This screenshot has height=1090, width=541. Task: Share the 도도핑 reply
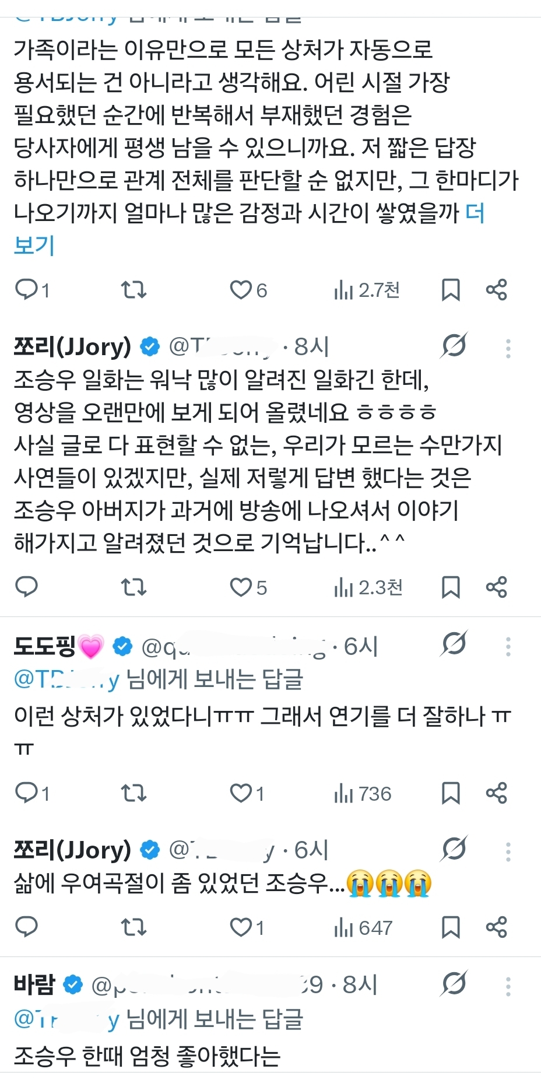pos(497,793)
